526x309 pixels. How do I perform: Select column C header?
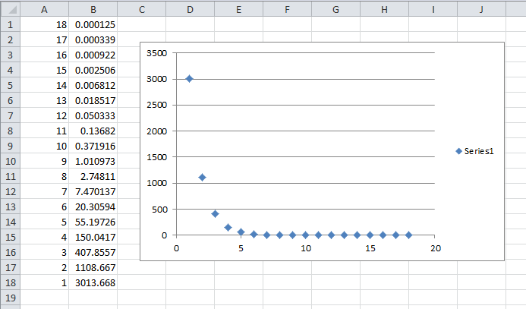[x=142, y=9]
